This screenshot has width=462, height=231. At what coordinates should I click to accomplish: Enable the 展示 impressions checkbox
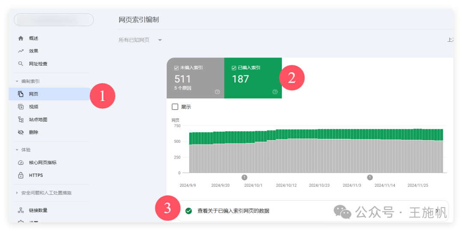tap(175, 107)
